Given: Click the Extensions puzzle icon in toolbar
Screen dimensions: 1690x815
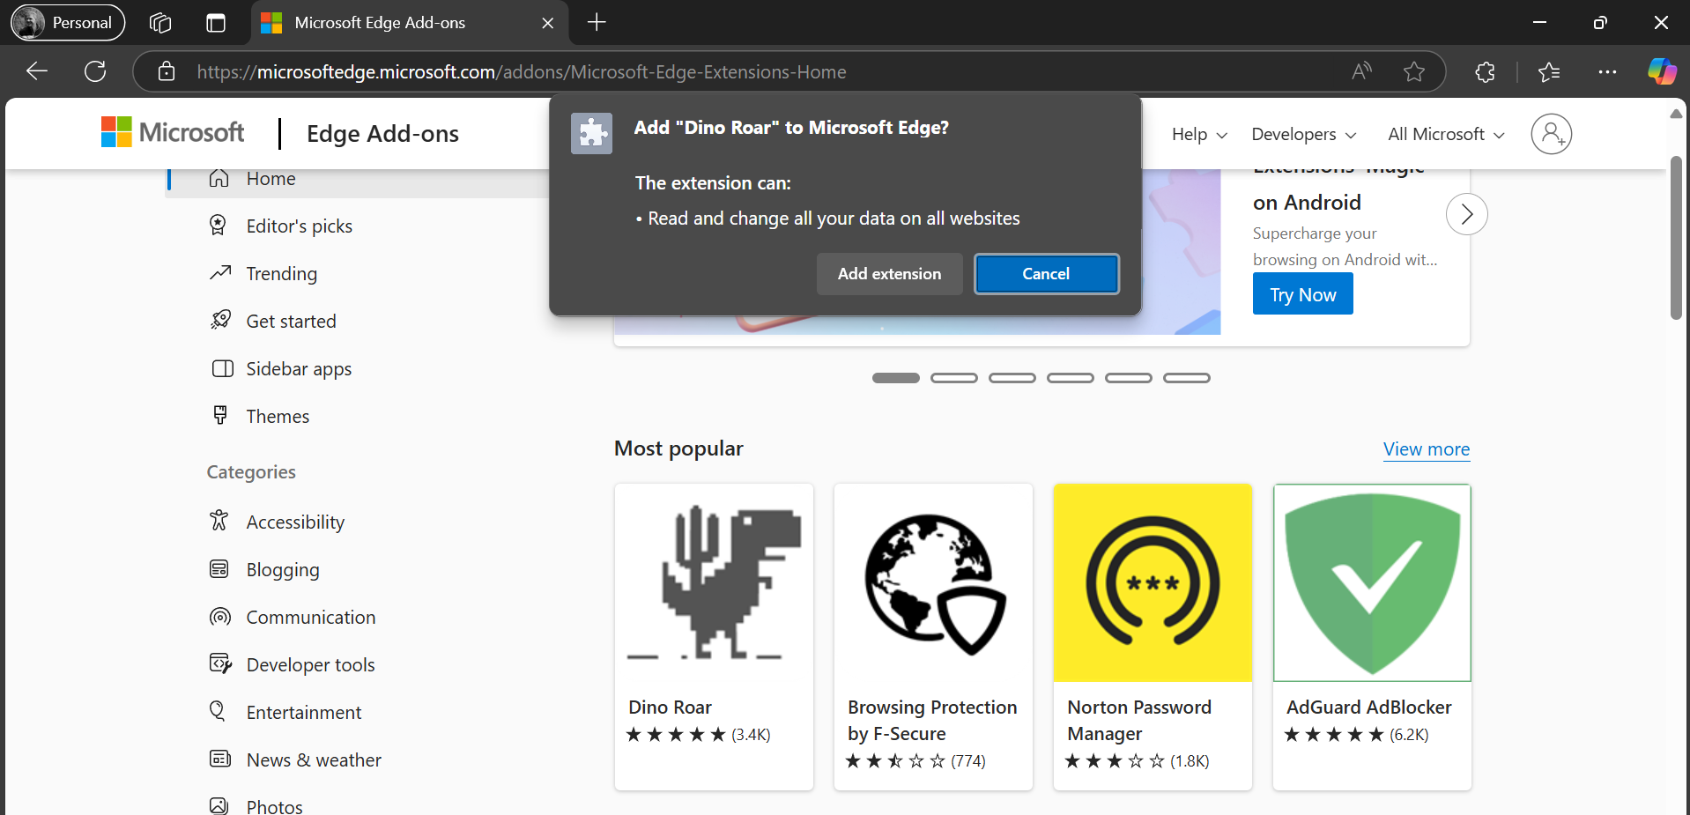Looking at the screenshot, I should [1485, 72].
